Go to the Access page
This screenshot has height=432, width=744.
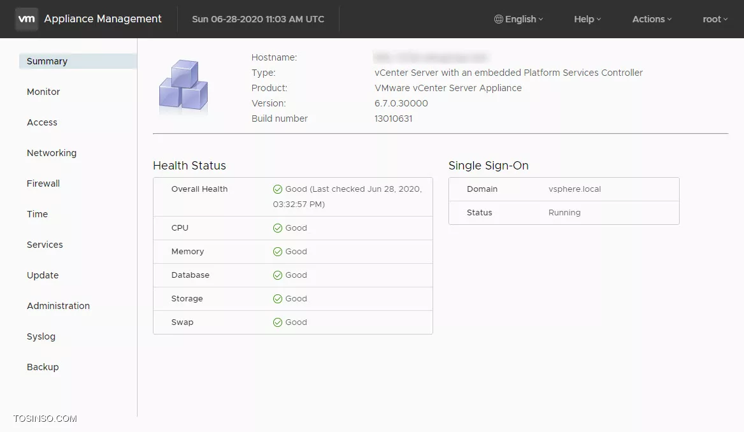click(42, 122)
